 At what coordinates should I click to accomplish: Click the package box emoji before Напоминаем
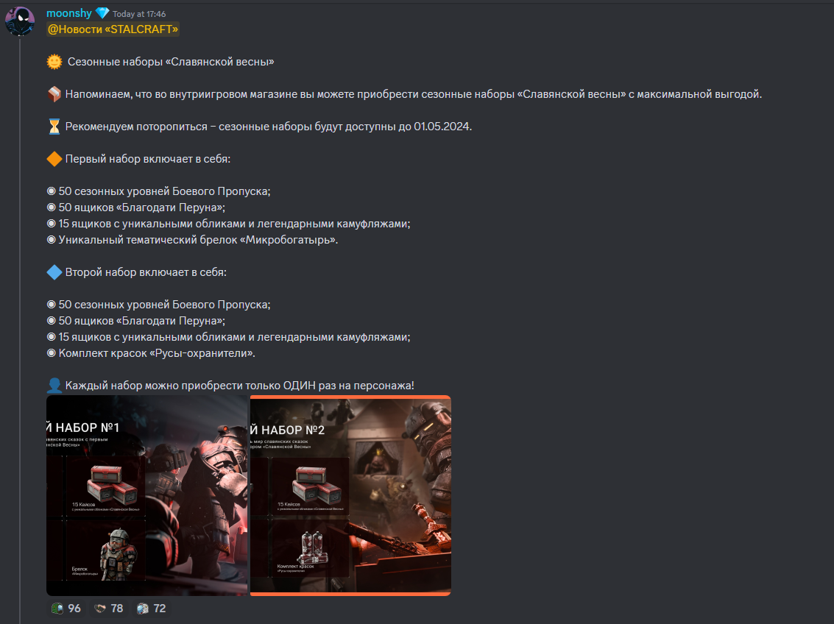point(54,95)
